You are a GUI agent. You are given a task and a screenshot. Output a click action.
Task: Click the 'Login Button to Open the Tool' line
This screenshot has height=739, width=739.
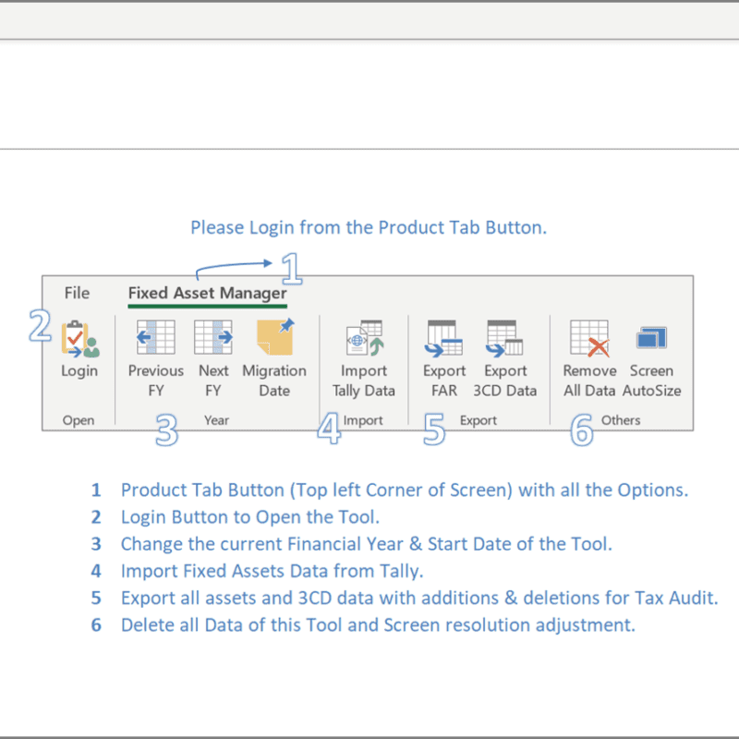tap(249, 516)
